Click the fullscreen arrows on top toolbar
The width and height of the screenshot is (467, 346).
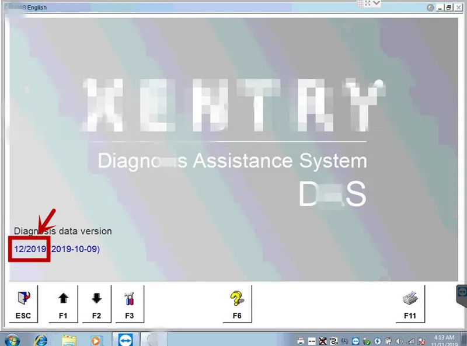pyautogui.click(x=368, y=3)
